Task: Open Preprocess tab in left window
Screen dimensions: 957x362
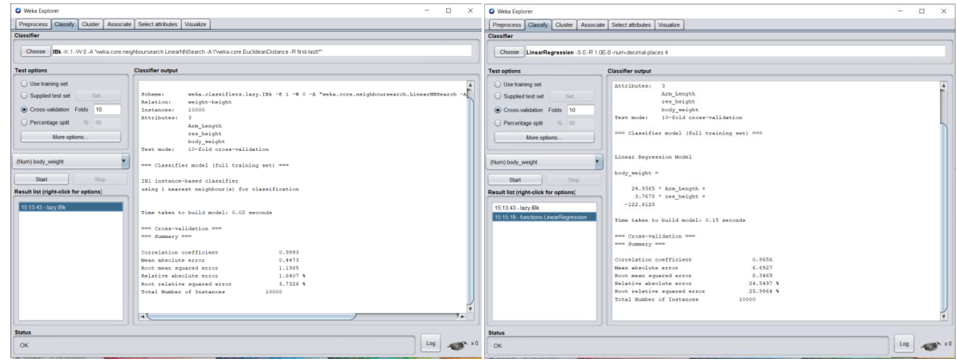Action: pos(33,24)
